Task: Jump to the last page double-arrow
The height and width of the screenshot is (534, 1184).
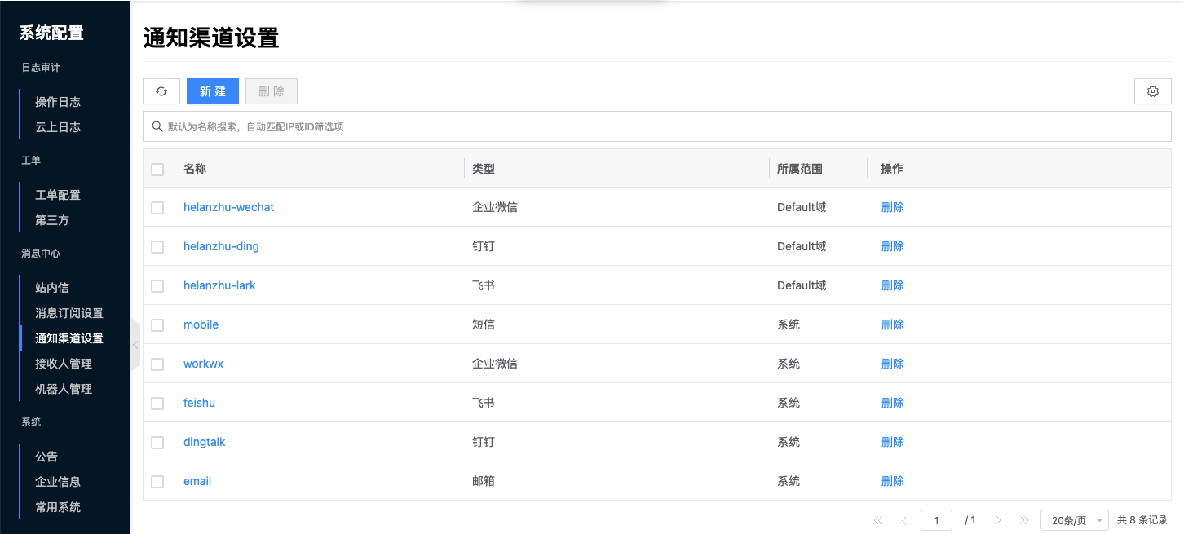Action: 1024,520
